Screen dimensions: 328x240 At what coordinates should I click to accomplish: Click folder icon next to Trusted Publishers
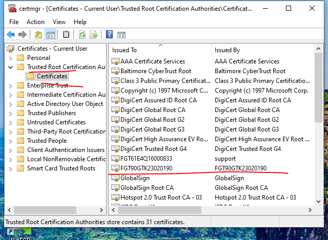(x=20, y=113)
